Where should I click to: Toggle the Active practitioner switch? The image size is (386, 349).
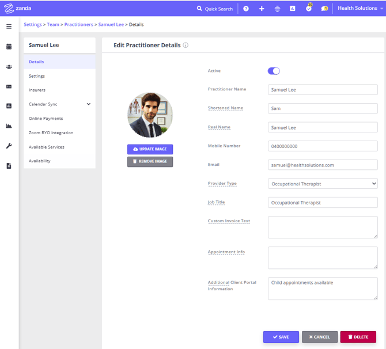click(x=274, y=71)
